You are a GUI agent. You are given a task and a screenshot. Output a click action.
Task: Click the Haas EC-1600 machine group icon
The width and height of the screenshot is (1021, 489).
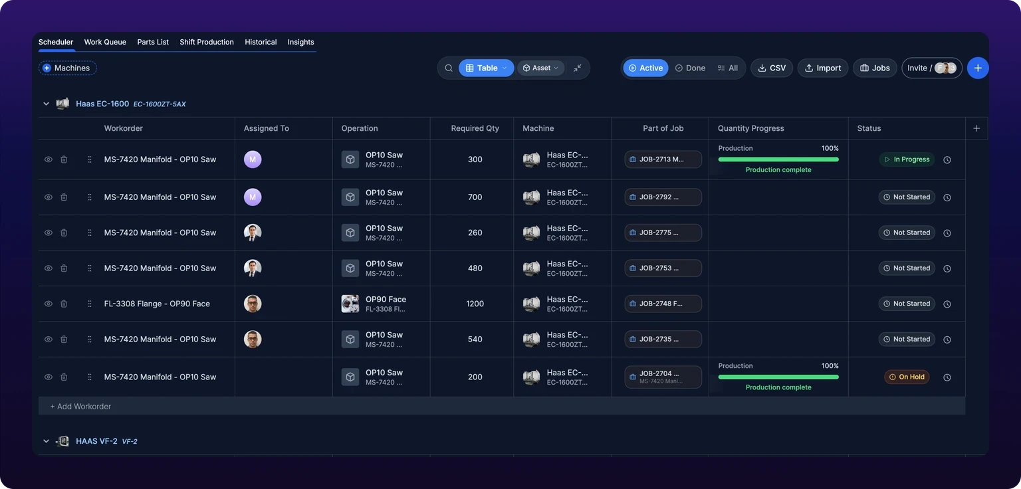pos(63,104)
